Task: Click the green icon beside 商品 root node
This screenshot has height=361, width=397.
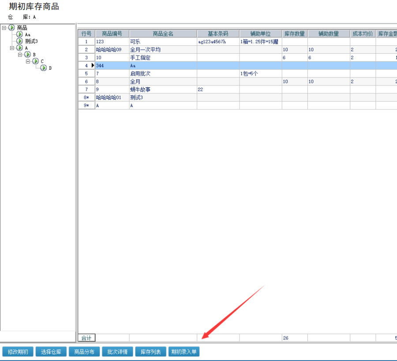Action: 11,28
